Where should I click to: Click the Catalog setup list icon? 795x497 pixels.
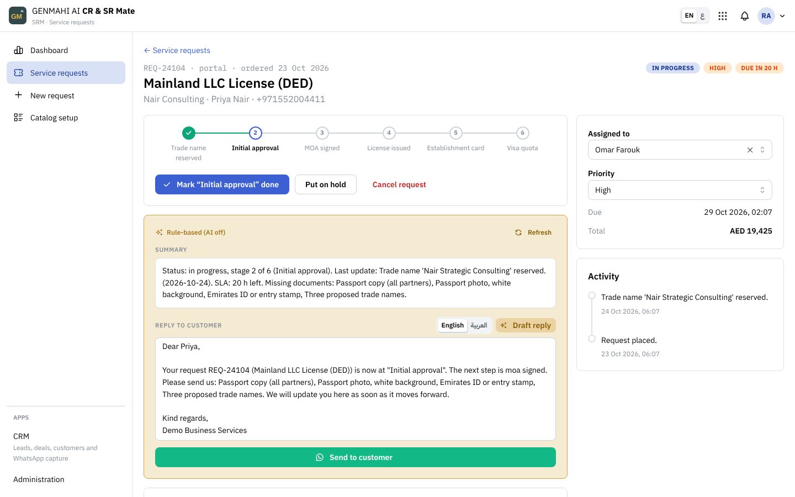click(x=19, y=118)
